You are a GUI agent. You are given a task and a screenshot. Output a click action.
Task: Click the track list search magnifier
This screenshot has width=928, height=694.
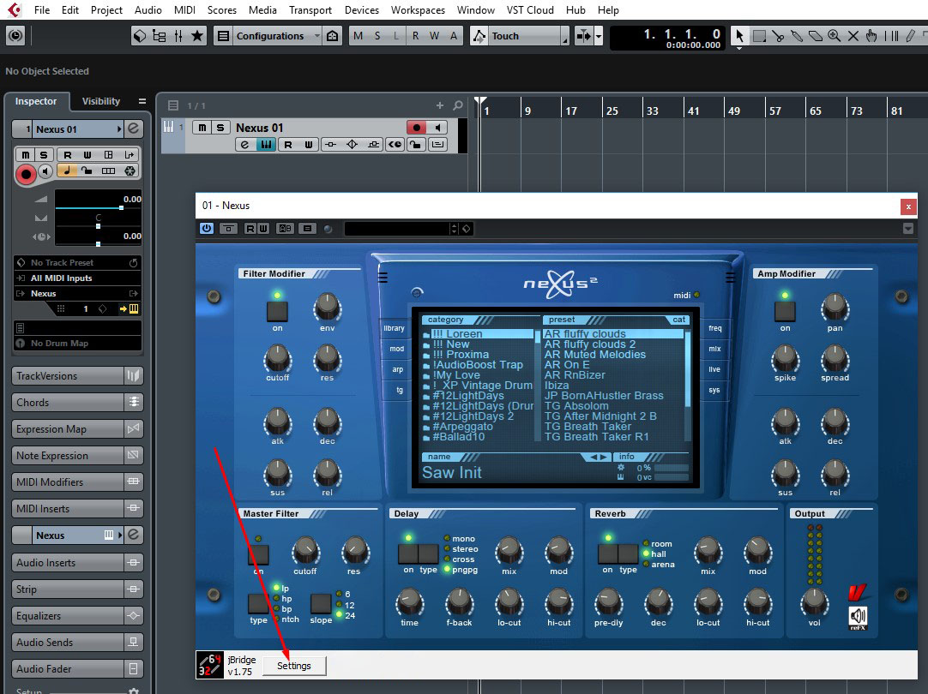pos(457,105)
